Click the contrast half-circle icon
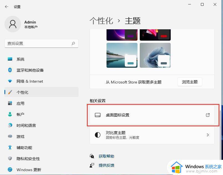This screenshot has width=223, height=175. [98, 135]
